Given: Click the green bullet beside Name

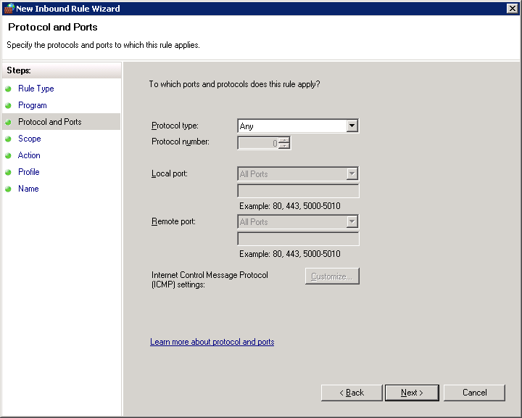Looking at the screenshot, I should [8, 189].
